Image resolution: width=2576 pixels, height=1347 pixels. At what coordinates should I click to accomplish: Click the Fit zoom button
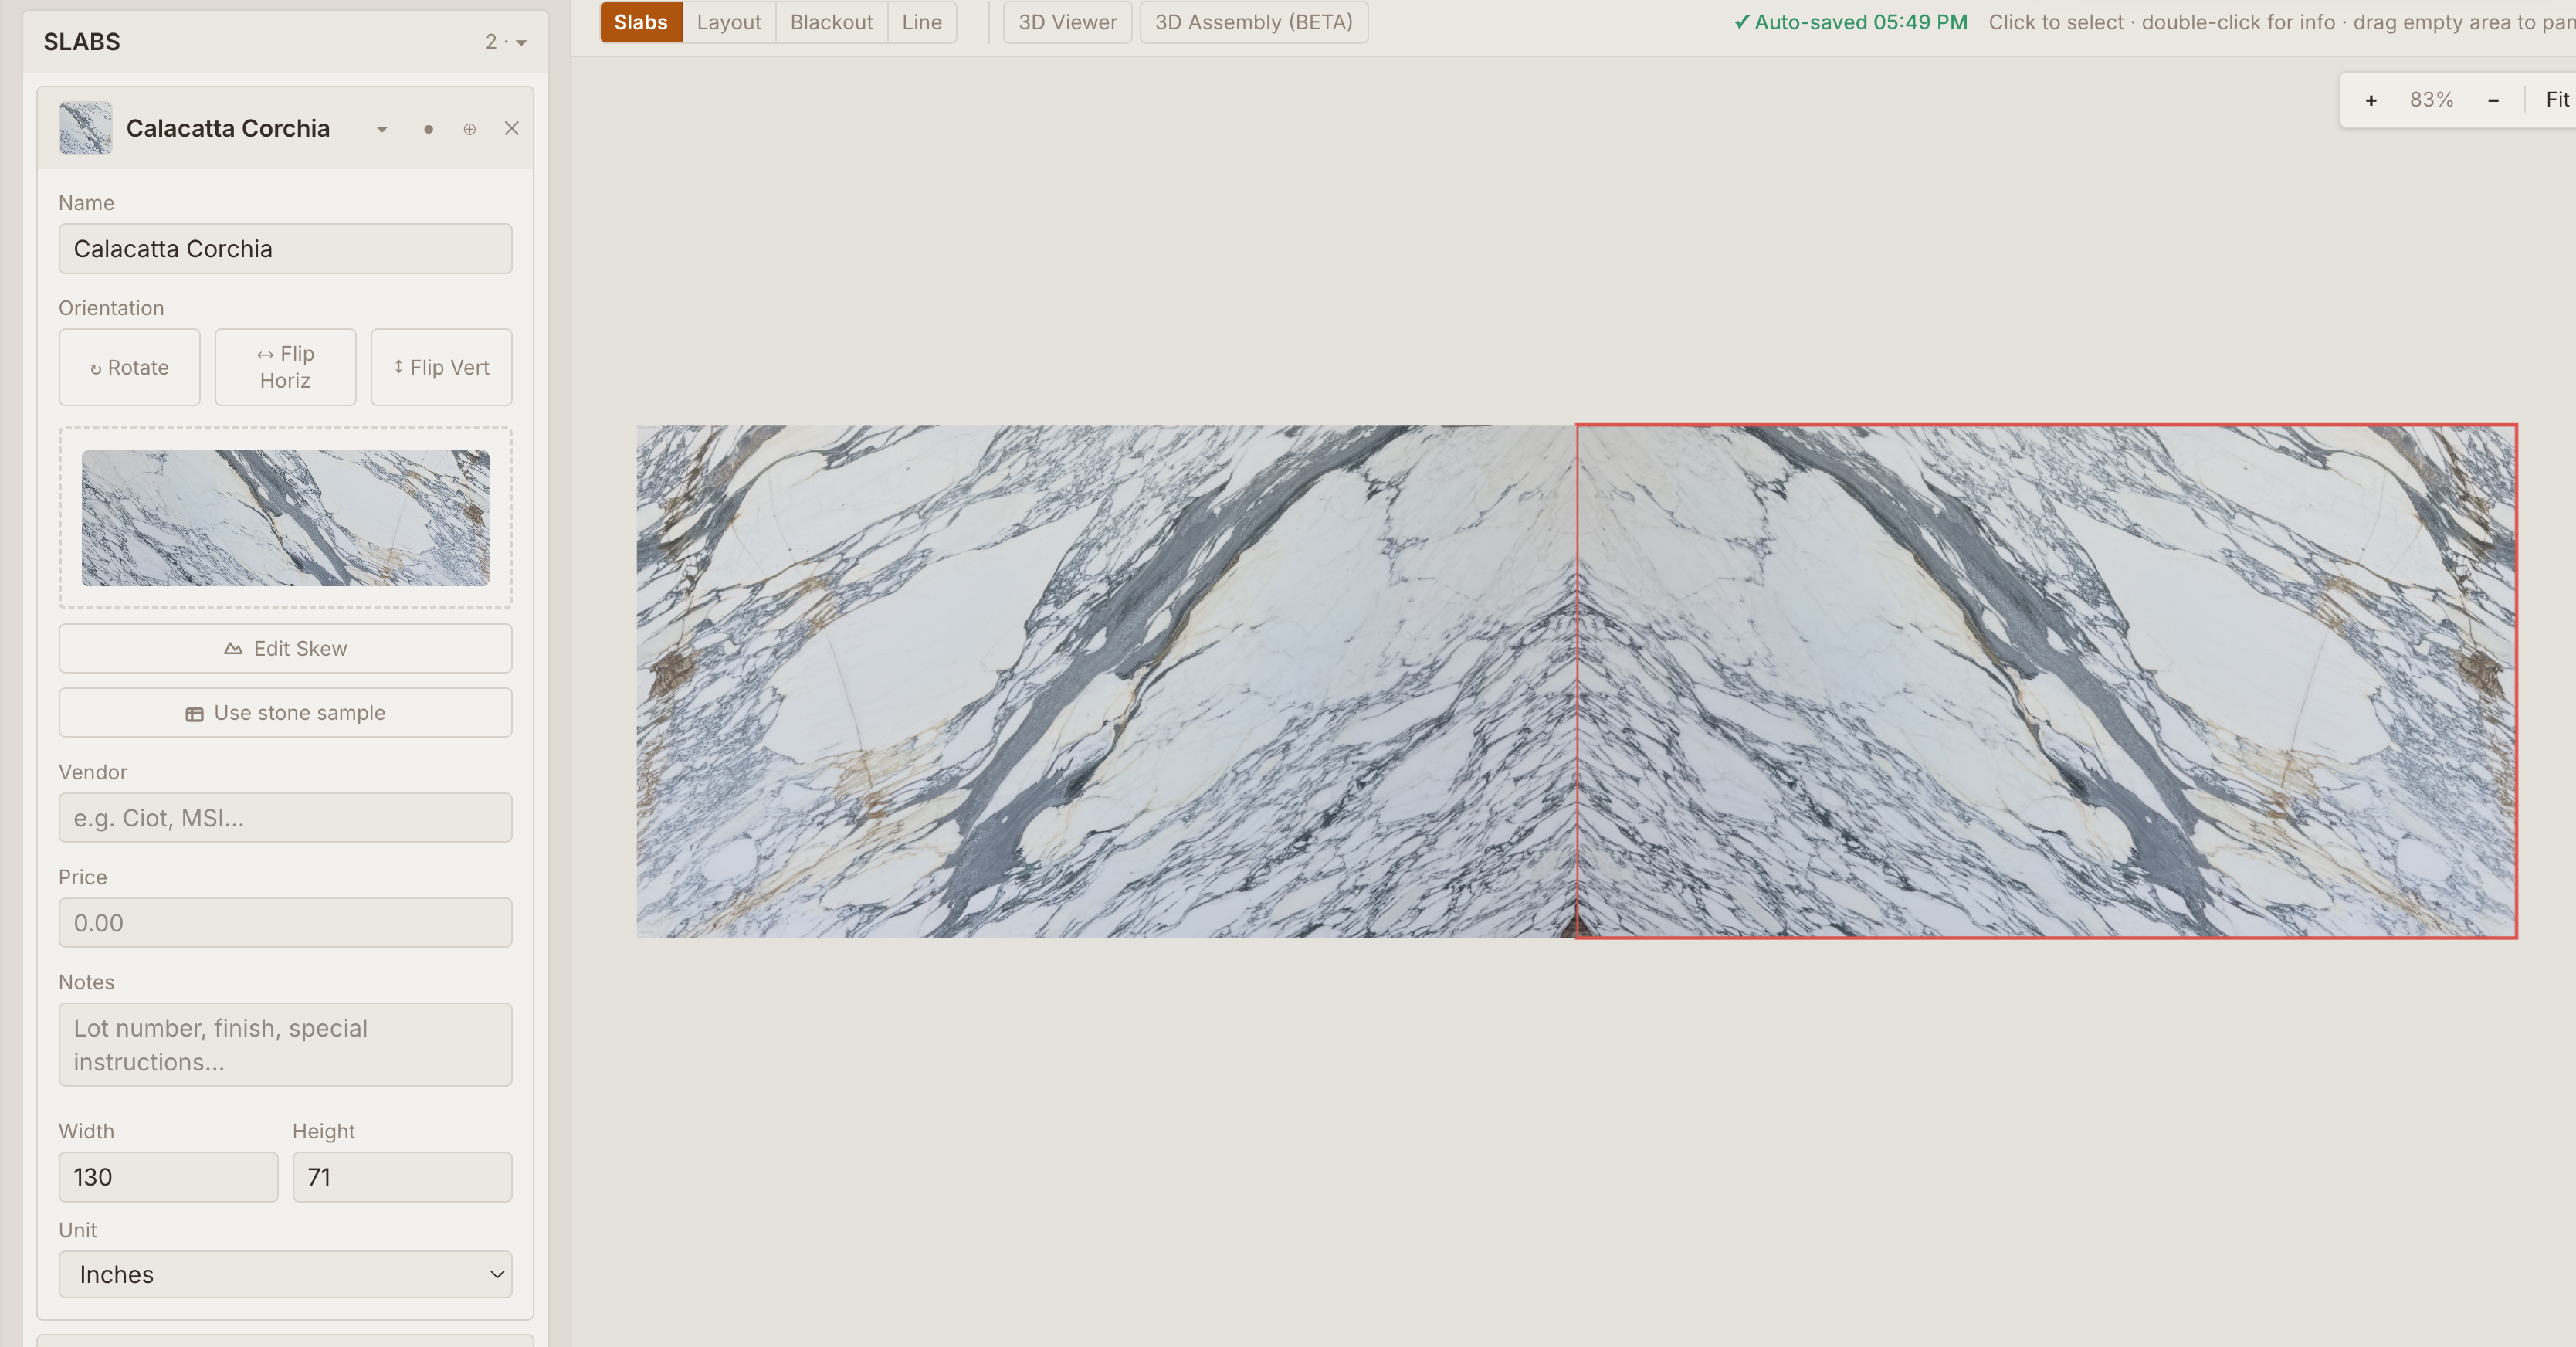coord(2557,100)
